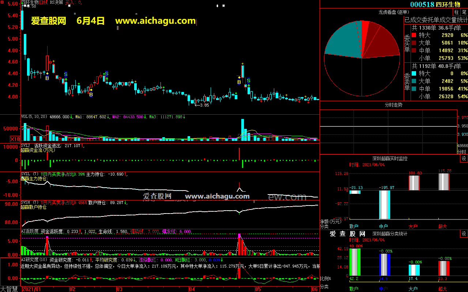Switch the order panel to 柱 bar view

pos(456,12)
